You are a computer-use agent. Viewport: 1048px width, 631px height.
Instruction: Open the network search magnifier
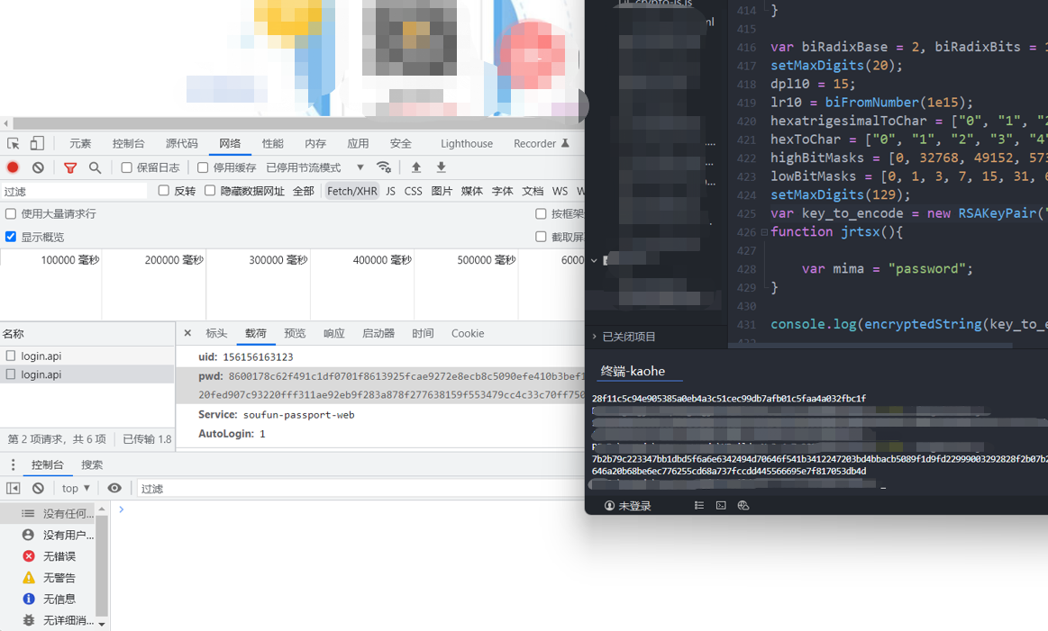(95, 167)
